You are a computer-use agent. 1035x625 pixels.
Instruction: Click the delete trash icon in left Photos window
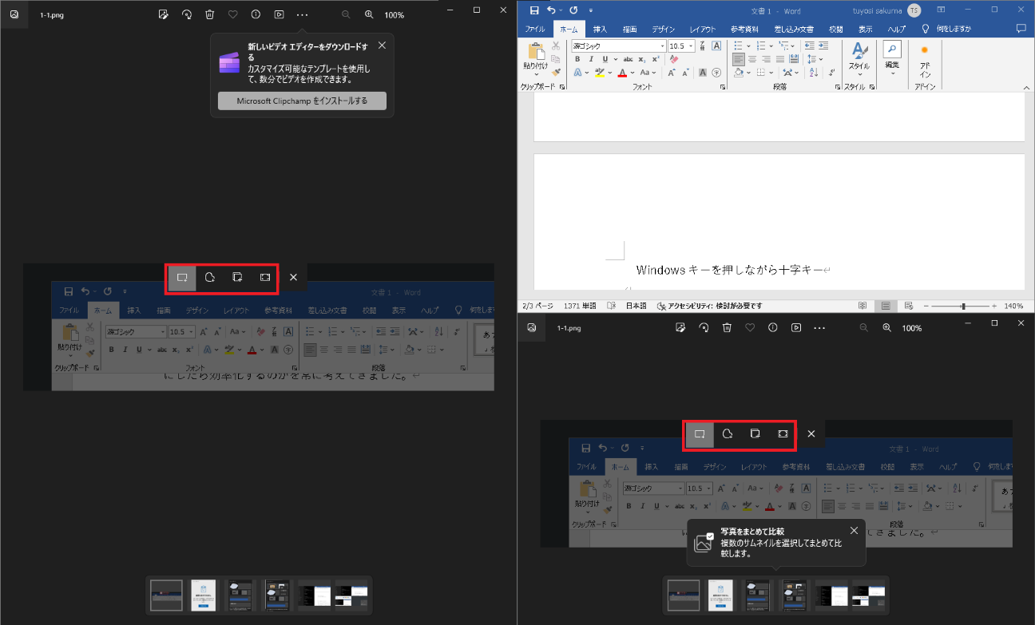coord(209,14)
